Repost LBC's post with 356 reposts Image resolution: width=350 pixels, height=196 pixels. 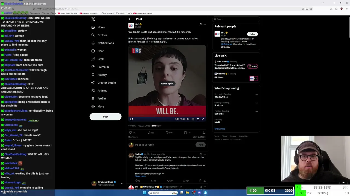(x=151, y=133)
